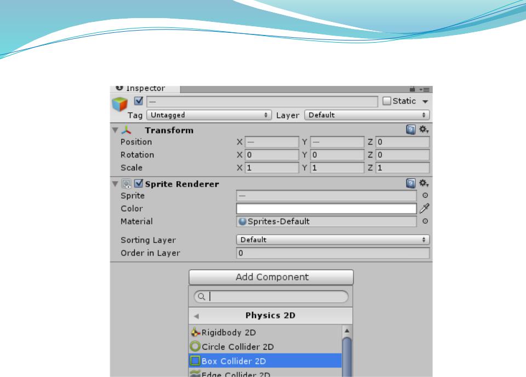Click the Scale X field
Screen dimensions: 526x377
[272, 167]
